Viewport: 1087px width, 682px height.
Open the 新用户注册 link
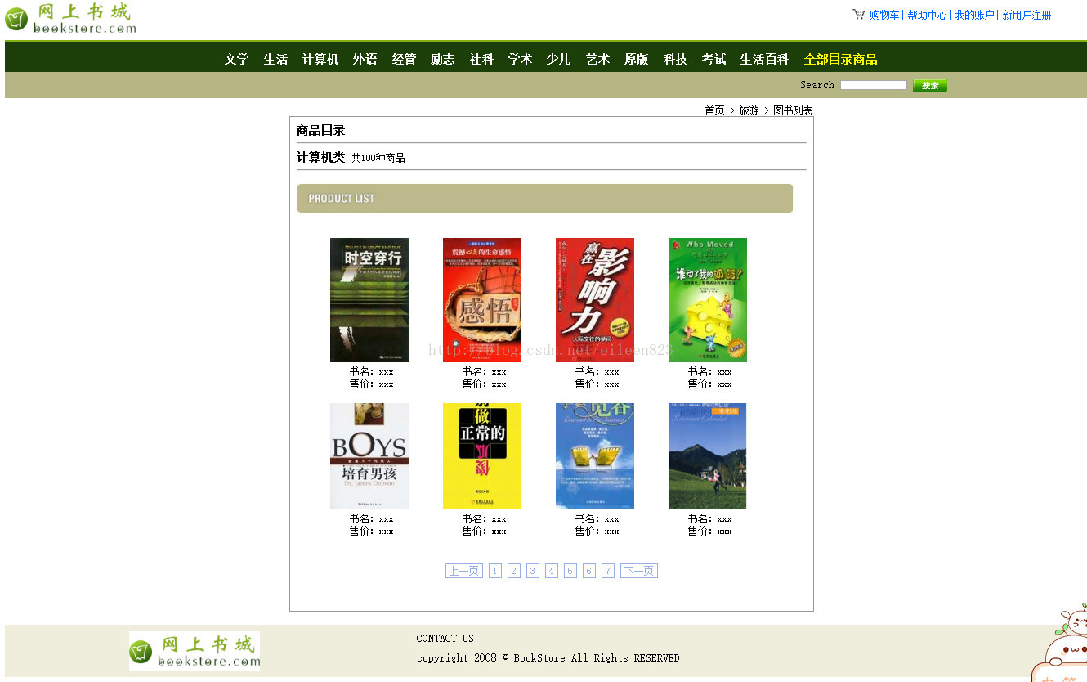tap(1027, 15)
